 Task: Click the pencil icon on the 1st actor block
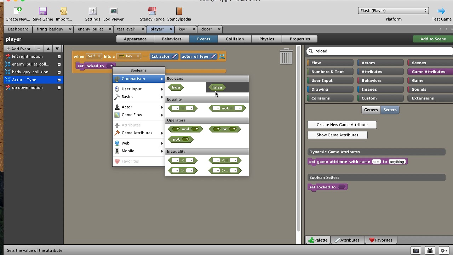tap(174, 56)
